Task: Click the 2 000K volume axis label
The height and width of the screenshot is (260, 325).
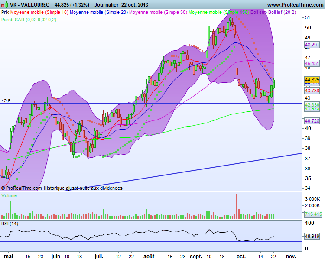Action: (x=312, y=205)
